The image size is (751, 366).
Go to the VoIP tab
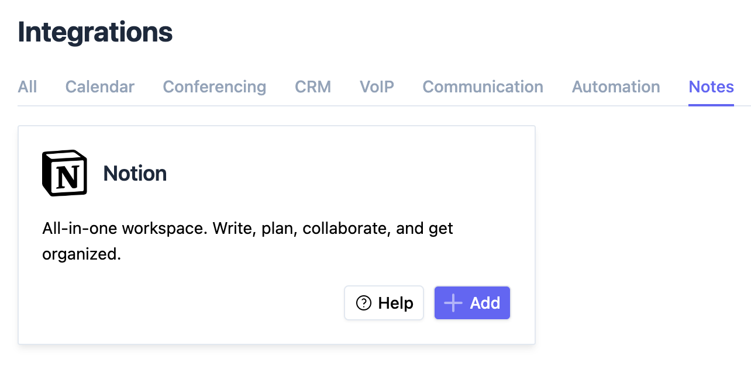point(377,87)
